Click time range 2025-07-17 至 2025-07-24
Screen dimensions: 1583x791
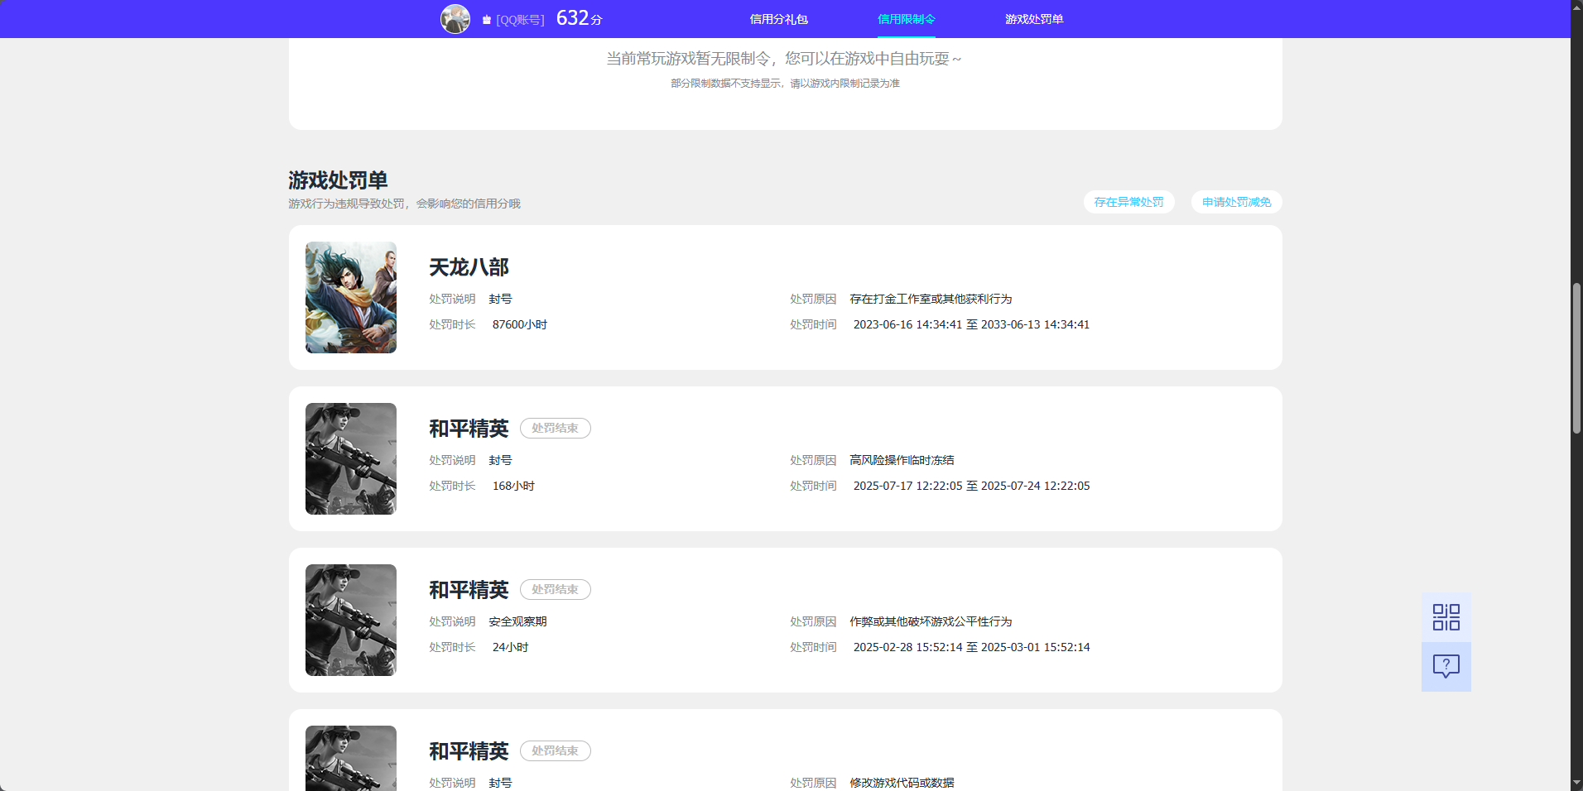point(971,486)
